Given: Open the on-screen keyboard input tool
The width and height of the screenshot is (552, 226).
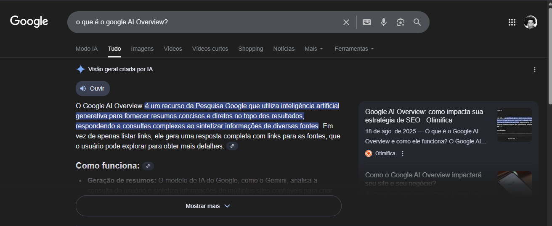Looking at the screenshot, I should tap(367, 22).
